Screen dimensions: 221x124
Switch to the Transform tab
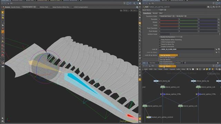pyautogui.click(x=147, y=13)
